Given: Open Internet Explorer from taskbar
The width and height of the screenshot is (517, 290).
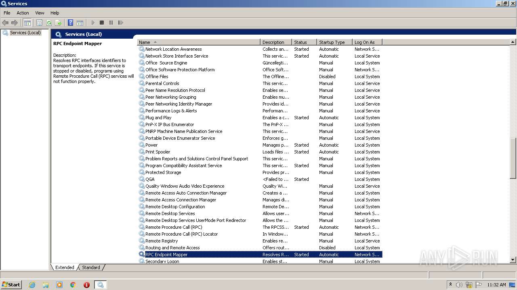Looking at the screenshot, I should [x=32, y=285].
